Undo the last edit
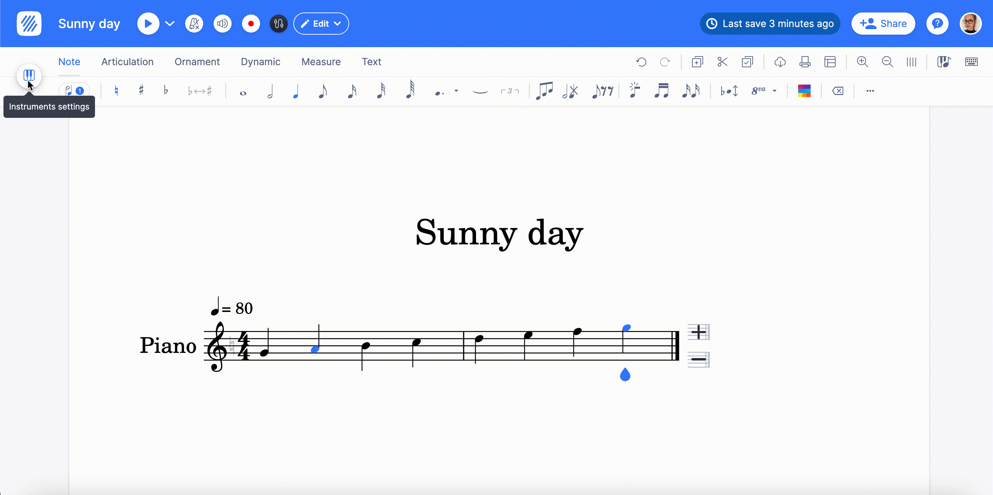Viewport: 993px width, 495px height. (641, 62)
